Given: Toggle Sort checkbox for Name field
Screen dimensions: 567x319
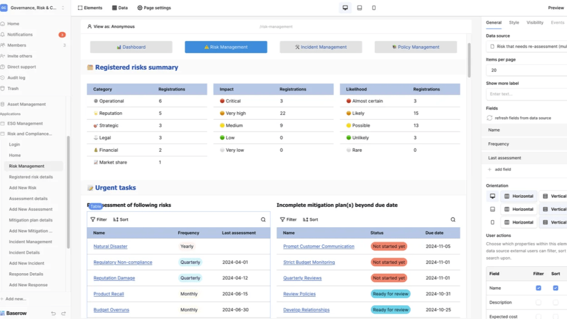Looking at the screenshot, I should pos(556,288).
